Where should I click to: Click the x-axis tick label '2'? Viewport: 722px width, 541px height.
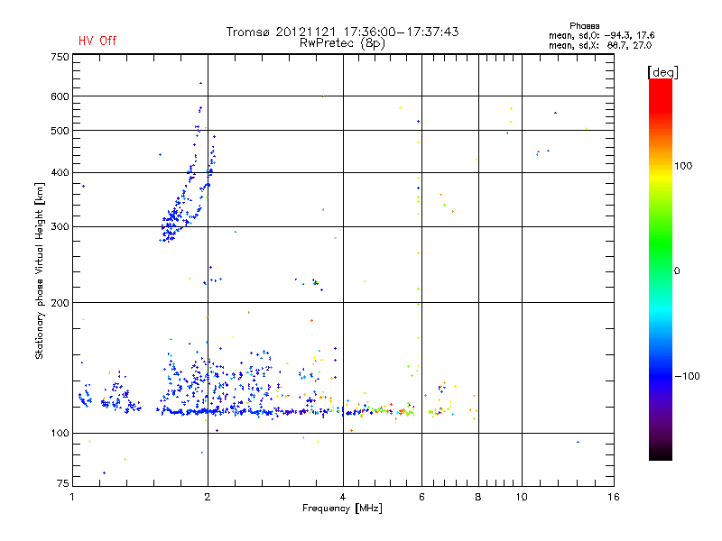tap(208, 497)
